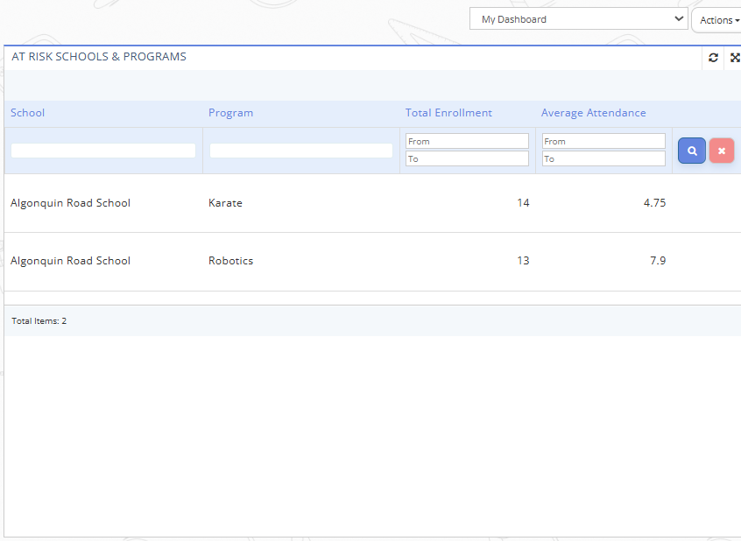This screenshot has width=741, height=541.
Task: Click the AT RISK SCHOOLS & PROGRAMS title
Action: pos(99,57)
